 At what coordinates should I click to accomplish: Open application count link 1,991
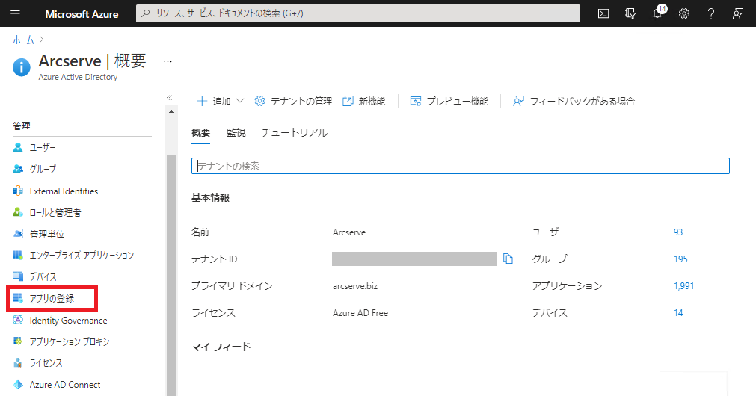[x=683, y=286]
